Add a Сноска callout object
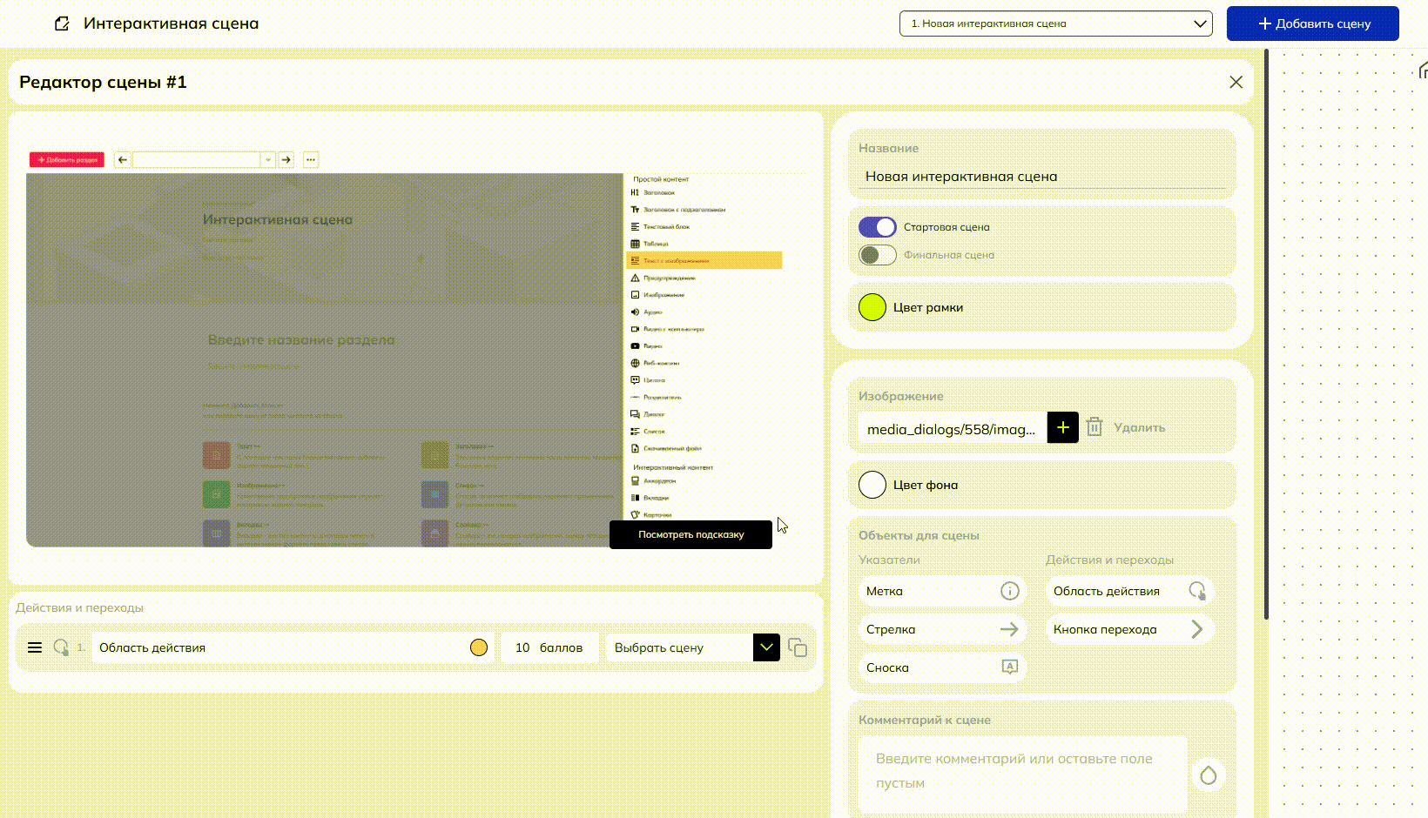Viewport: 1428px width, 818px height. tap(941, 667)
